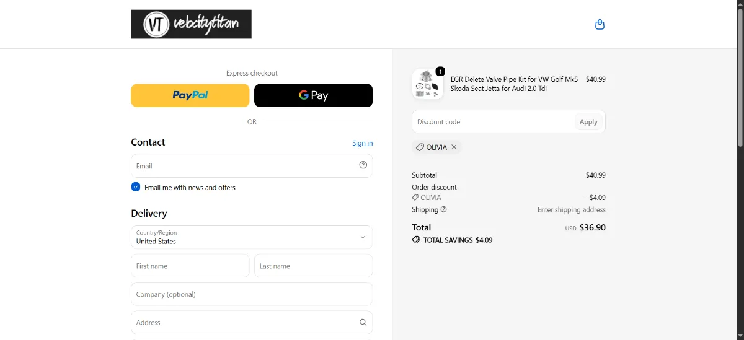Click the Subtotal $40.99 value
The image size is (744, 340).
tap(596, 175)
